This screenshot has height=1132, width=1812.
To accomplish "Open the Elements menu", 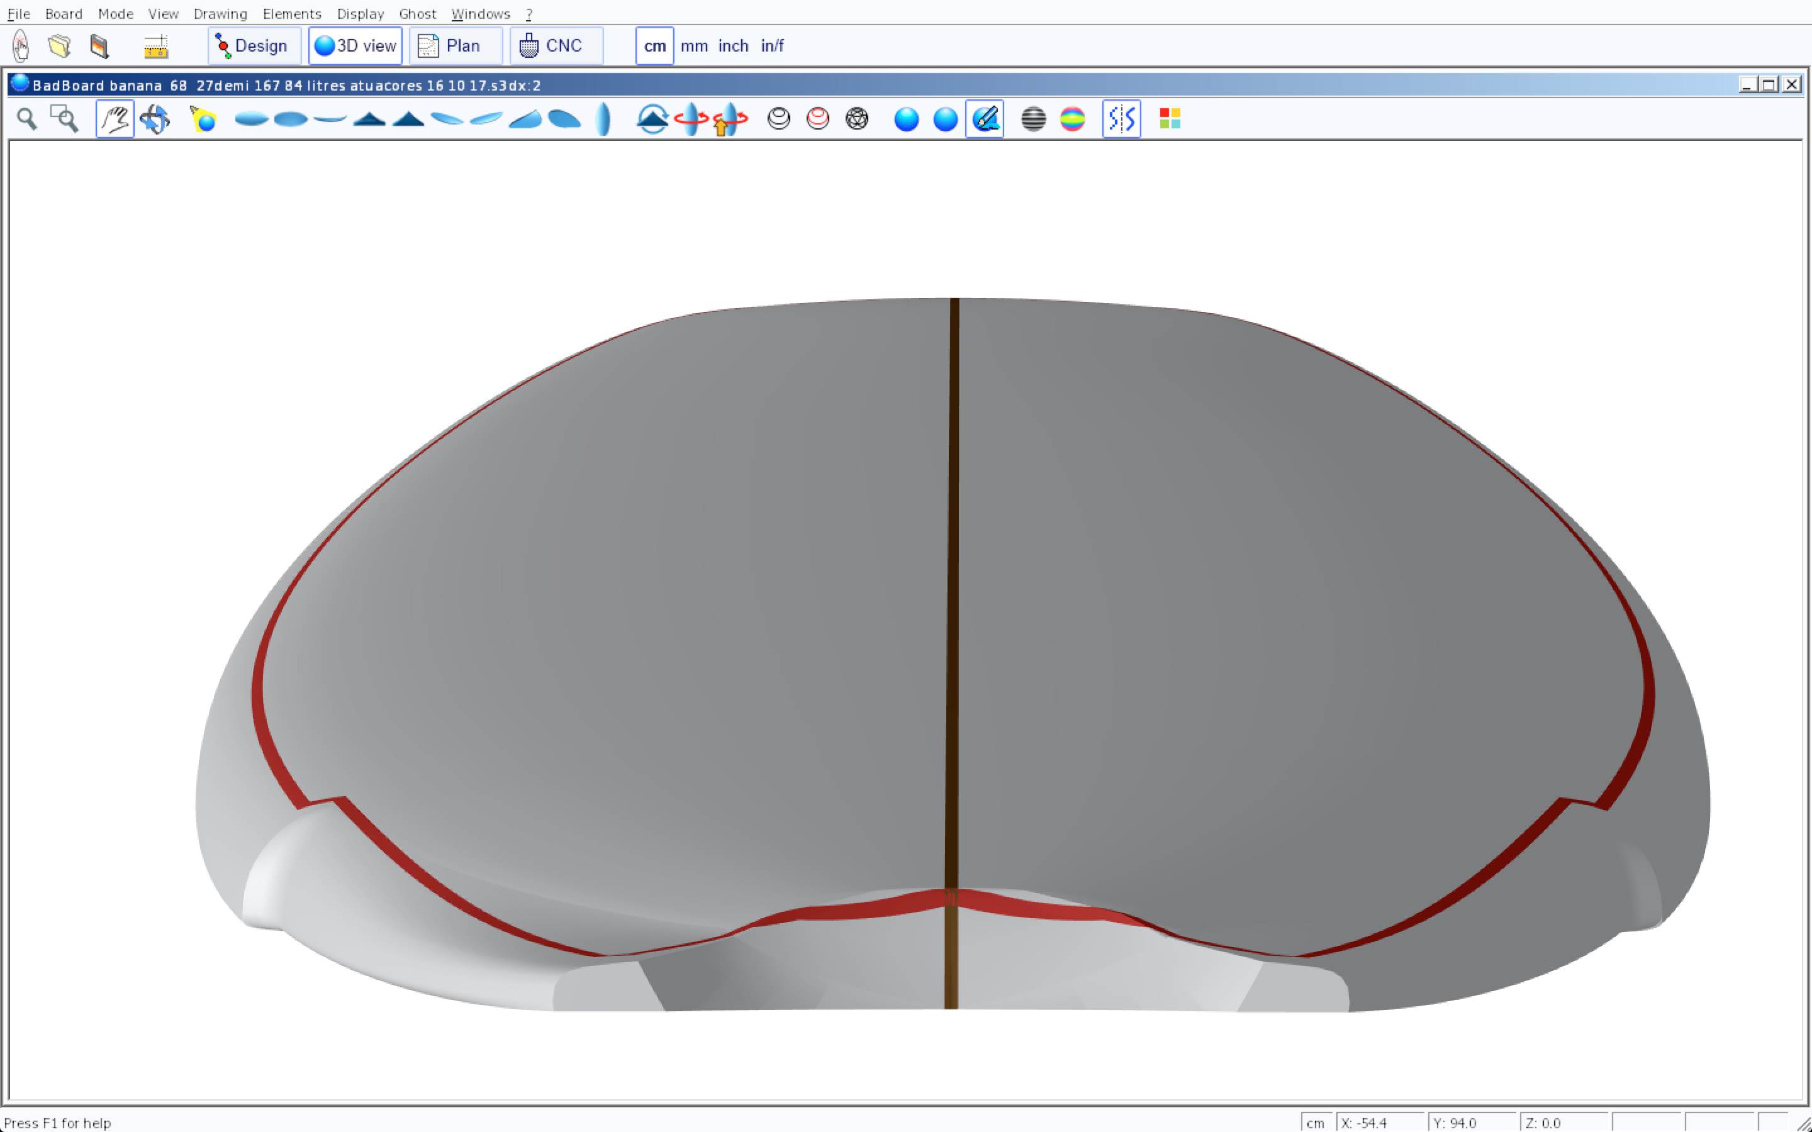I will (x=291, y=13).
